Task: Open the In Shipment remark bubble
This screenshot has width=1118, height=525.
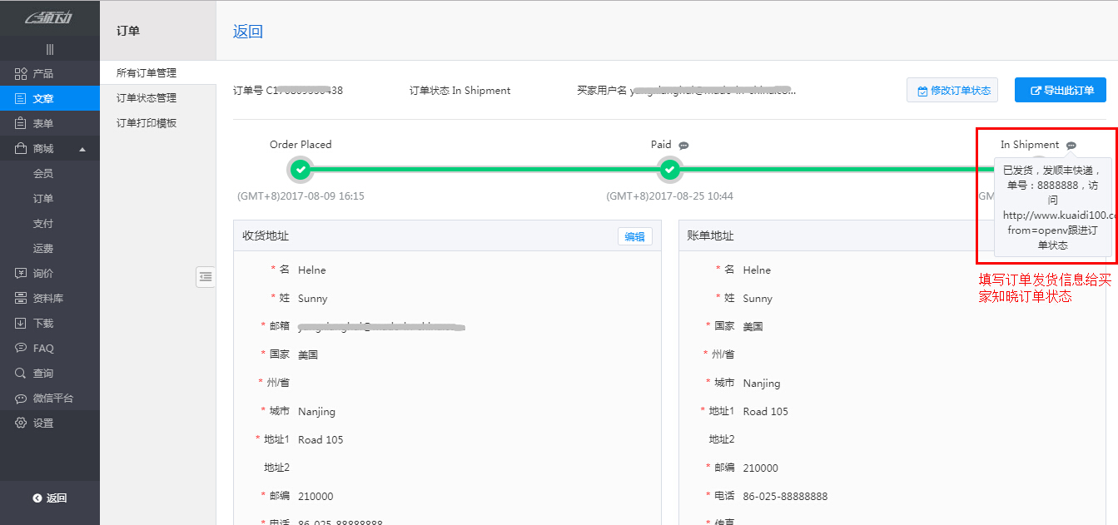Action: point(1071,144)
